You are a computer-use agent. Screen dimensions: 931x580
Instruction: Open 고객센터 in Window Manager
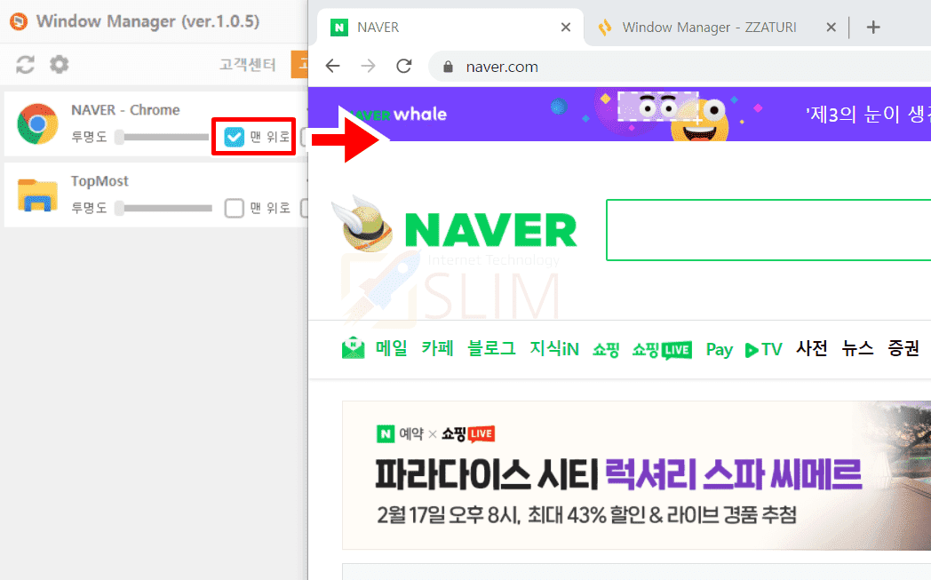[x=248, y=64]
